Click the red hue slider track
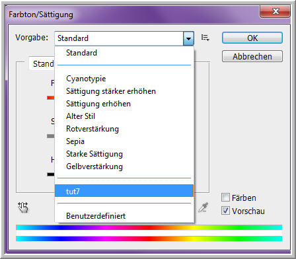Image resolution: width=296 pixels, height=259 pixels. coord(51,98)
